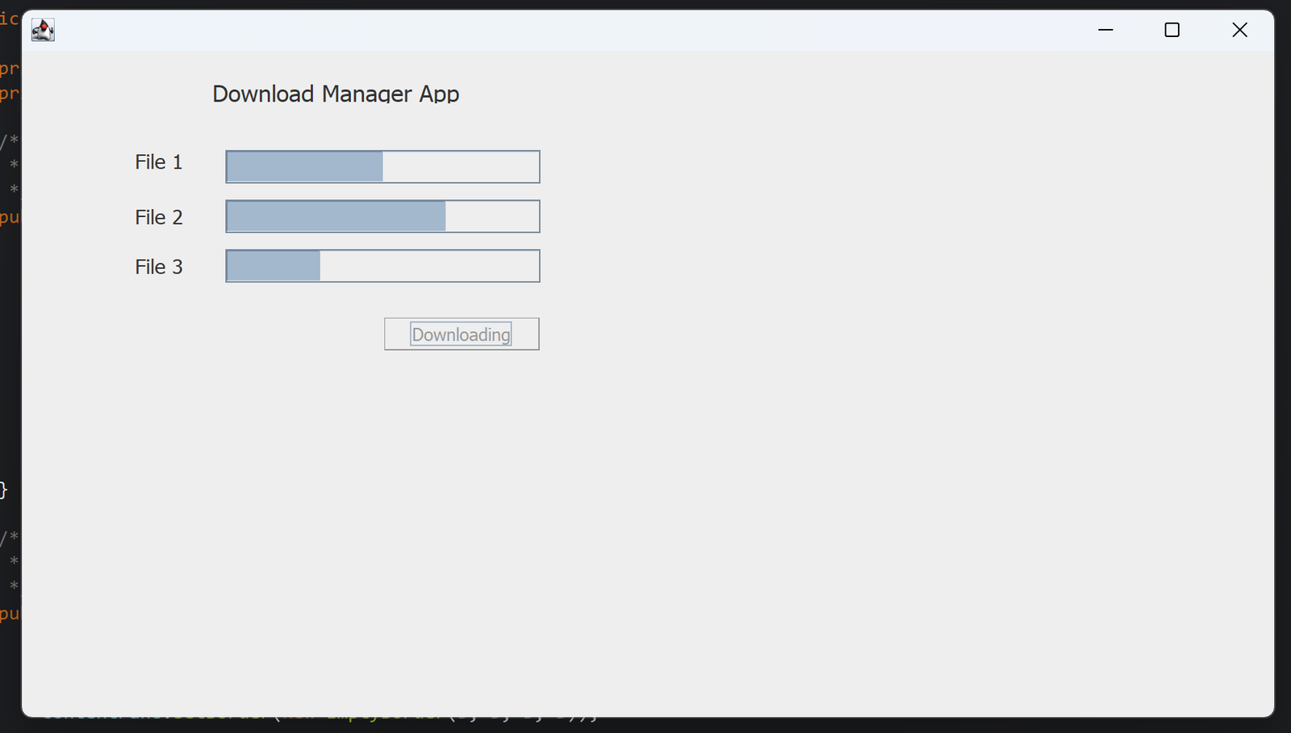Click the blank panel right of the progress bars
Screen dimensions: 1291x733
pos(888,218)
